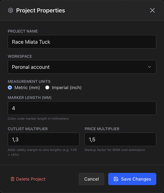This screenshot has height=193, width=164.
Task: Select the Imperial (inch) radio button
Action: 47,88
